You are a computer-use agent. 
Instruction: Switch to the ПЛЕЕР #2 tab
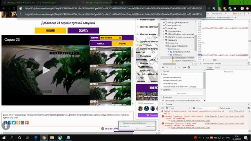click(x=122, y=43)
